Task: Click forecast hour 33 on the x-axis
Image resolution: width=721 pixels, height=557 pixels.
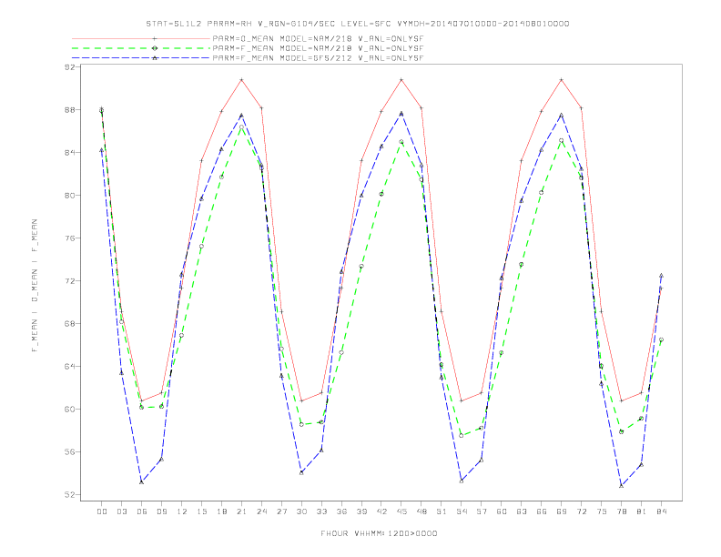Action: 321,511
